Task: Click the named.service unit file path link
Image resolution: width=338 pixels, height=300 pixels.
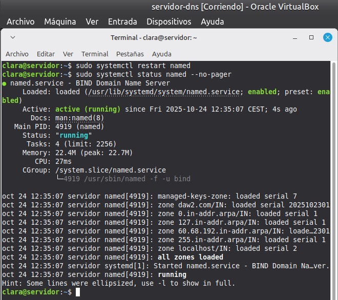Action: point(164,92)
